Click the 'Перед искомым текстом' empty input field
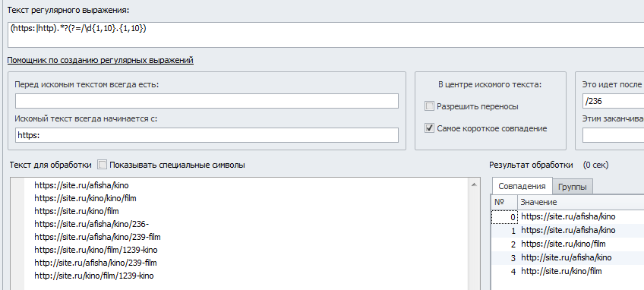Image resolution: width=644 pixels, height=290 pixels. [207, 101]
